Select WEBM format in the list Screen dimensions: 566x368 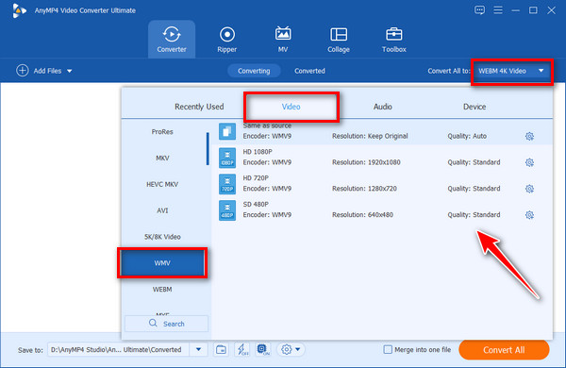[162, 290]
